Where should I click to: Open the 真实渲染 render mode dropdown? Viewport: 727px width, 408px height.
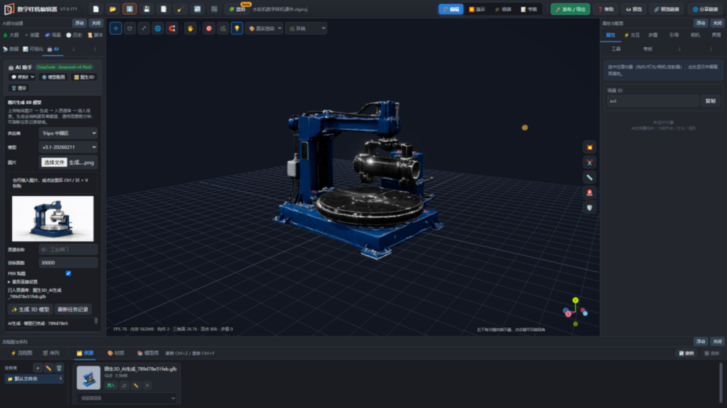pos(265,28)
